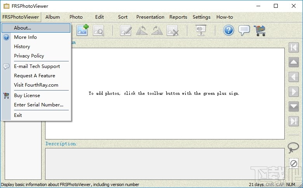Image resolution: width=303 pixels, height=188 pixels.
Task: Open the Album menu
Action: click(52, 17)
